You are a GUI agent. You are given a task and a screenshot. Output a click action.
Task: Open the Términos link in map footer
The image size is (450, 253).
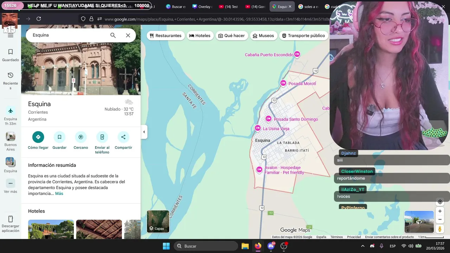[336, 237]
